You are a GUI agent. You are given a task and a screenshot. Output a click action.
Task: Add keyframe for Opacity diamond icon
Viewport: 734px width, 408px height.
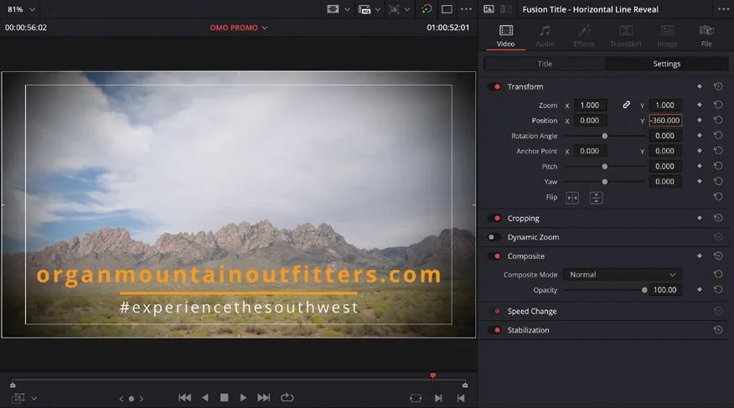pos(700,290)
